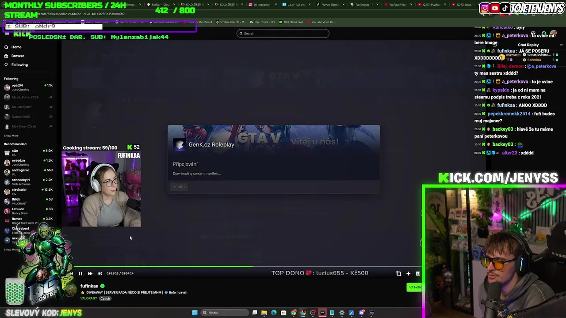Open Melistroy987 offline channel

(x=28, y=107)
